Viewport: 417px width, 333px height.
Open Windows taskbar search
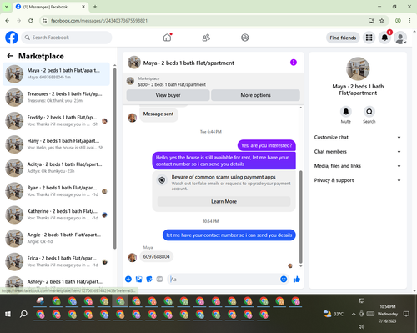pos(23,314)
